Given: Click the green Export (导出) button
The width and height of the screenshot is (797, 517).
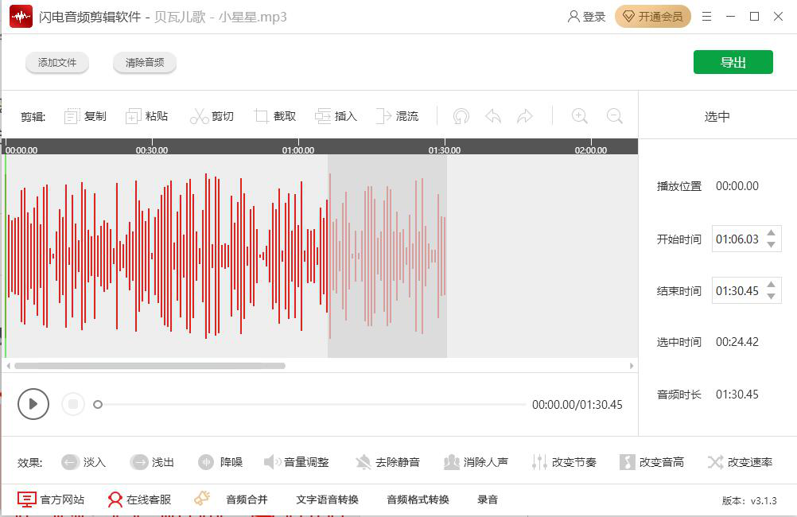Looking at the screenshot, I should (x=733, y=62).
